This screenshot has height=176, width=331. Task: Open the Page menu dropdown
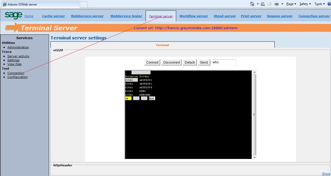(x=291, y=4)
